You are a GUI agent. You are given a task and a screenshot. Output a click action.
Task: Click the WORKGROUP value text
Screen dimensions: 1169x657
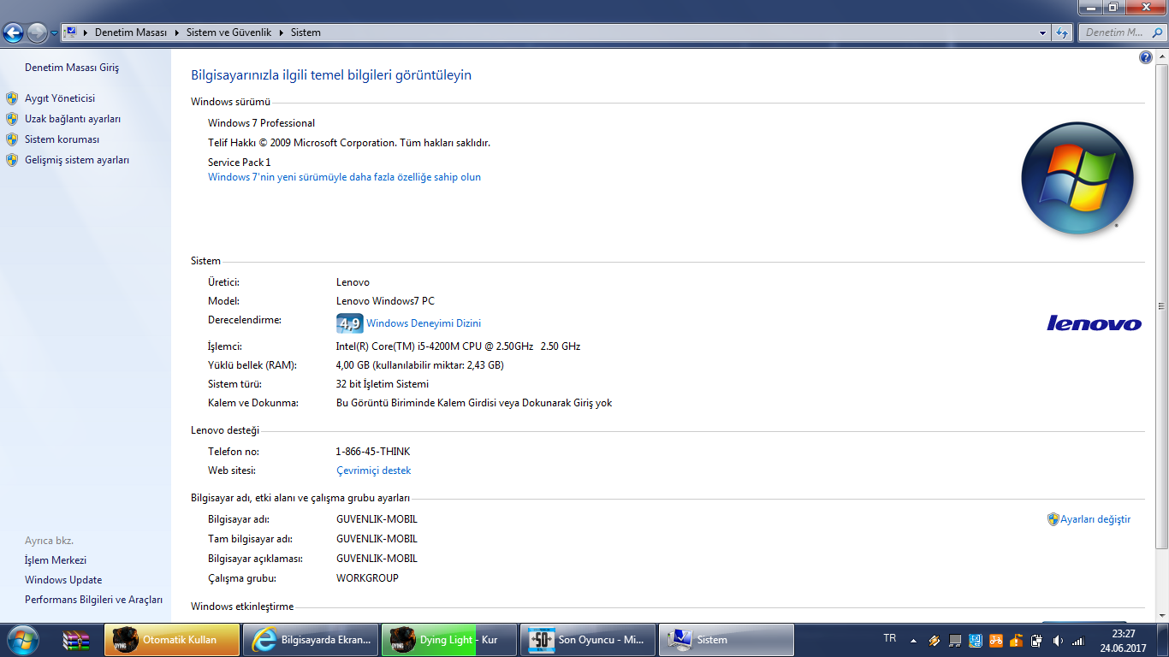(x=367, y=578)
